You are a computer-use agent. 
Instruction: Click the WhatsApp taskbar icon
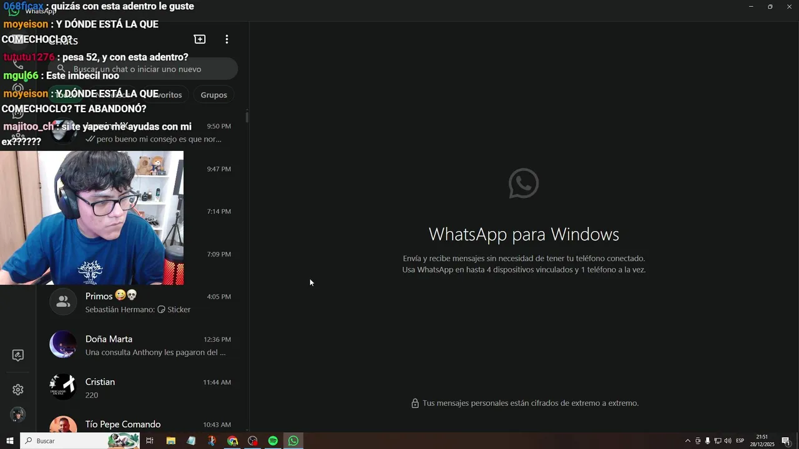pos(293,441)
